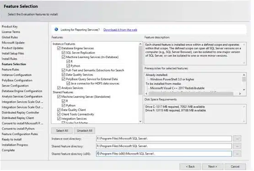This screenshot has width=254, height=171.
Task: Click into Shared feature directory (x86) field
Action: pyautogui.click(x=164, y=154)
